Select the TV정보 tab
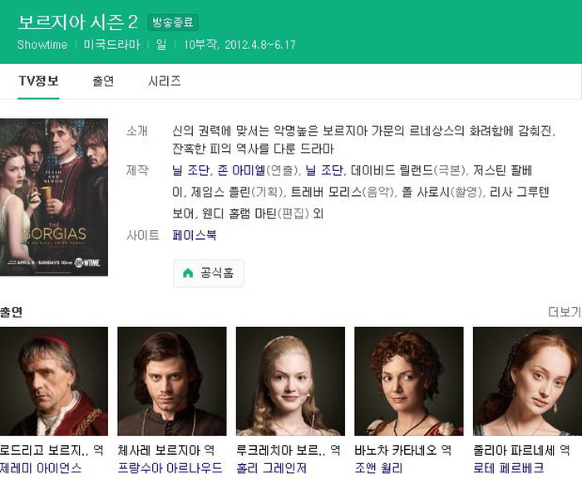582x479 pixels. [38, 81]
